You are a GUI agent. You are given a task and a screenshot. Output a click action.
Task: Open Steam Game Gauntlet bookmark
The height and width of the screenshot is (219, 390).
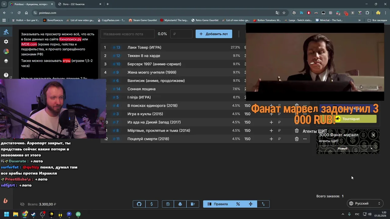[x=143, y=20]
